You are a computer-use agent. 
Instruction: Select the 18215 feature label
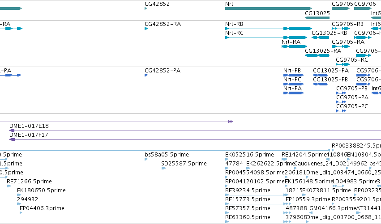[294, 190]
